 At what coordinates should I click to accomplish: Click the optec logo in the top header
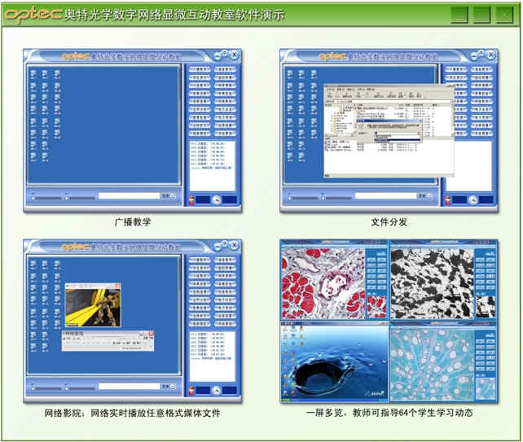[x=34, y=15]
